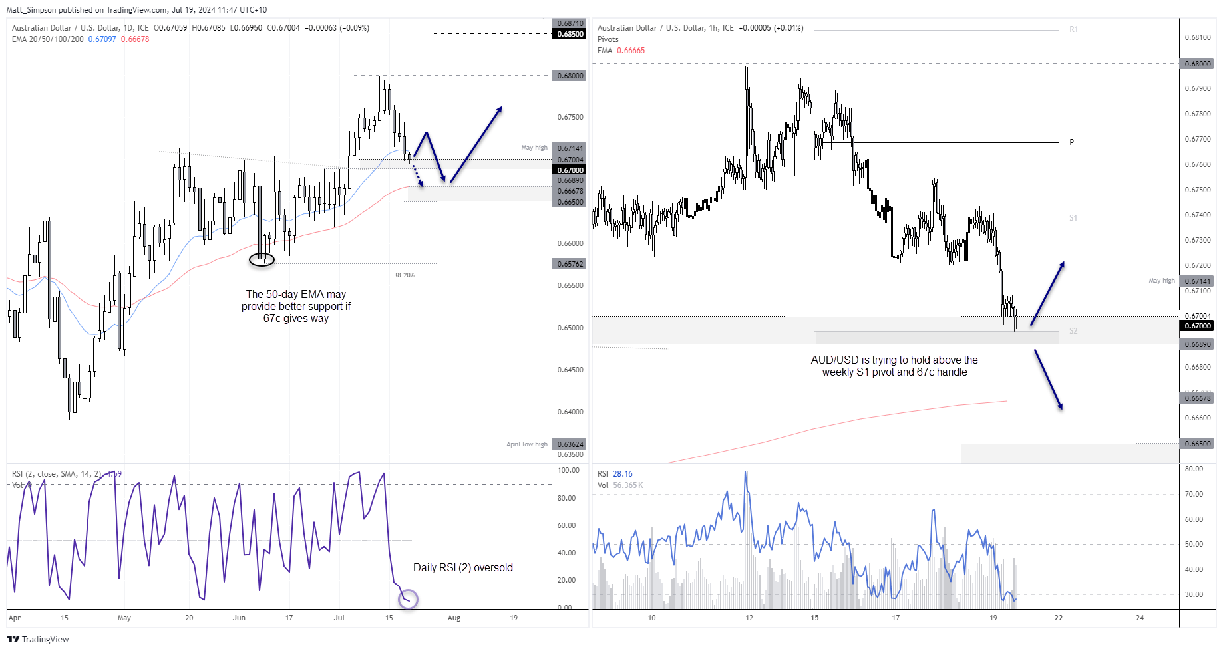Click the Jul label on daily time axis

coord(339,618)
